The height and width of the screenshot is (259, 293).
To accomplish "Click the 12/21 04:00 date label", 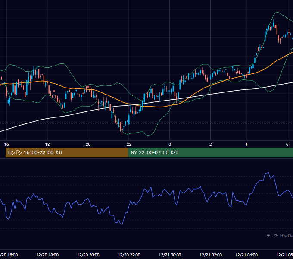I will tap(246, 255).
